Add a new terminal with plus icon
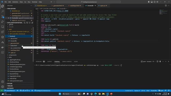 [x=153, y=62]
